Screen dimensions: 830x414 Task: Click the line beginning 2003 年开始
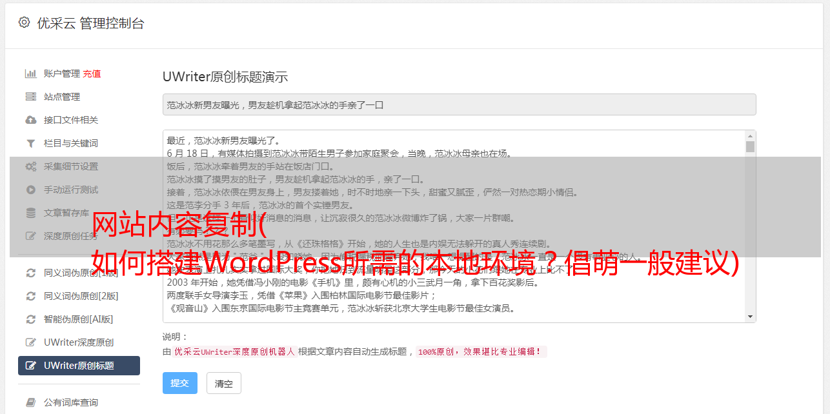(353, 282)
